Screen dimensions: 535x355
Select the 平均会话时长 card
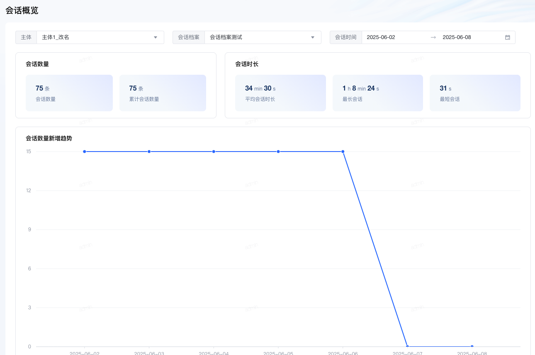click(x=280, y=93)
